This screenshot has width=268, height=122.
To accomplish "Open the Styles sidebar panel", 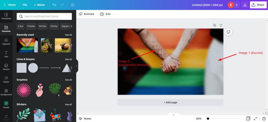I will tap(6, 80).
